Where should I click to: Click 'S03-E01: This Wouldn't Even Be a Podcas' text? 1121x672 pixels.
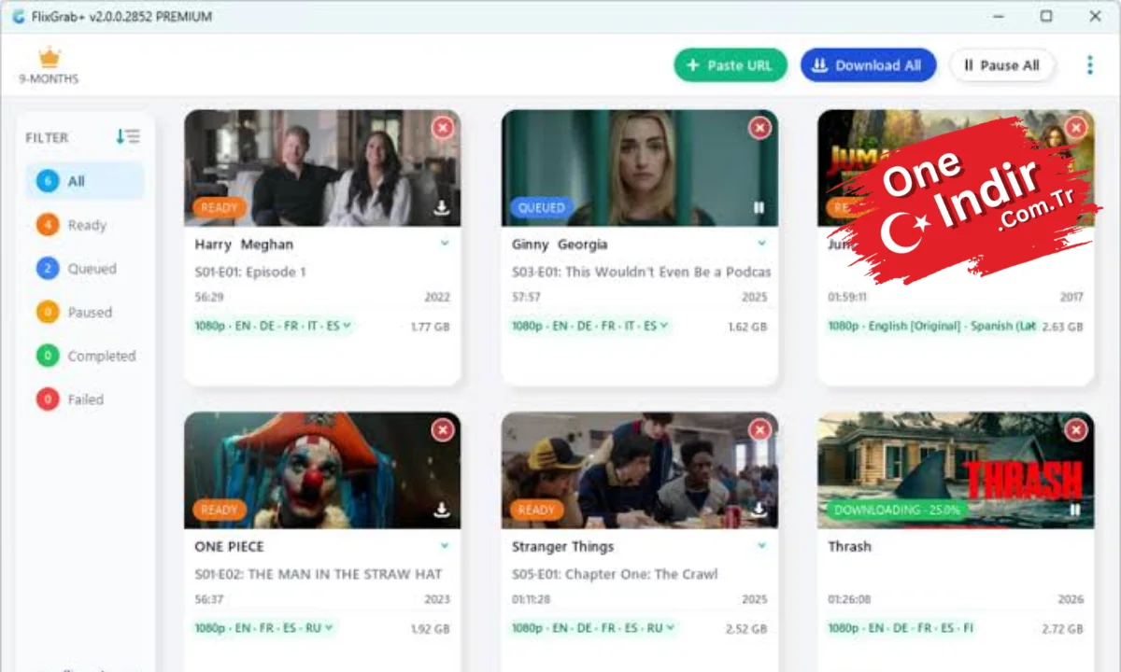[x=642, y=272]
